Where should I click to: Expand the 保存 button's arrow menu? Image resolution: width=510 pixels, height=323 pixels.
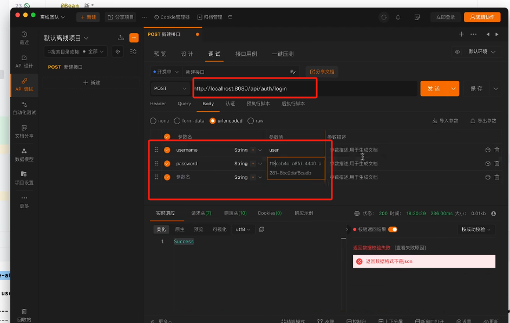tap(496, 88)
